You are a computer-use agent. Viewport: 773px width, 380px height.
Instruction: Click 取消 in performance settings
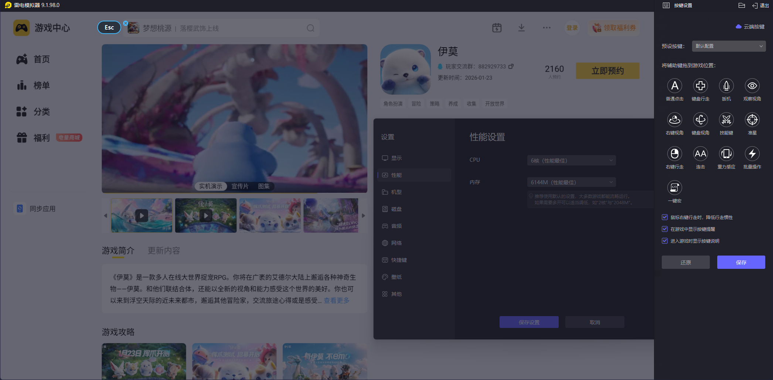(x=595, y=322)
